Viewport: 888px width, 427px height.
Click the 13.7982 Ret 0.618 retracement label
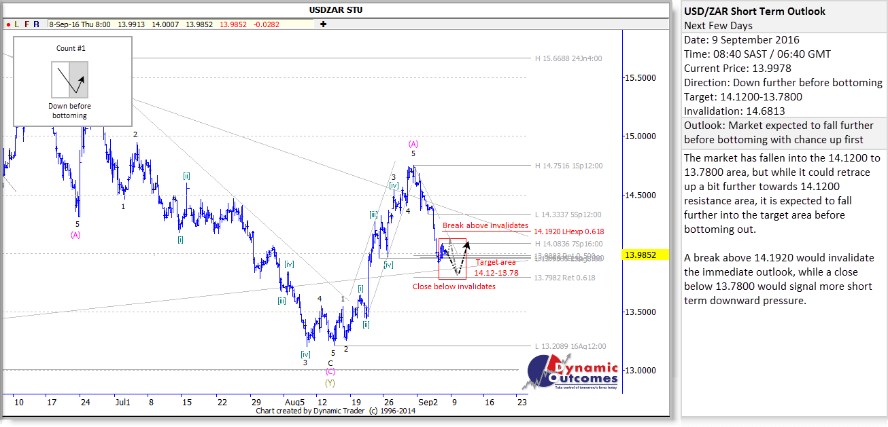(x=564, y=278)
